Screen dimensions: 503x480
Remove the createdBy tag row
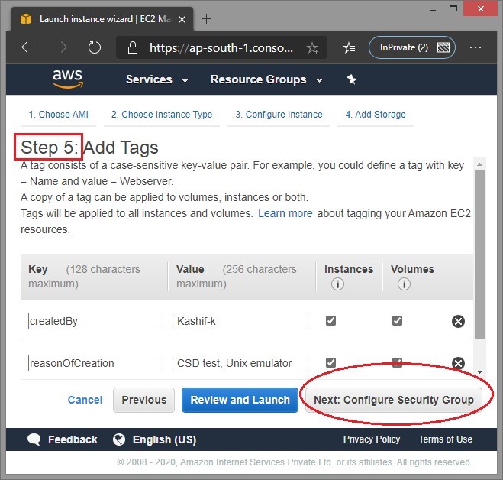tap(458, 321)
